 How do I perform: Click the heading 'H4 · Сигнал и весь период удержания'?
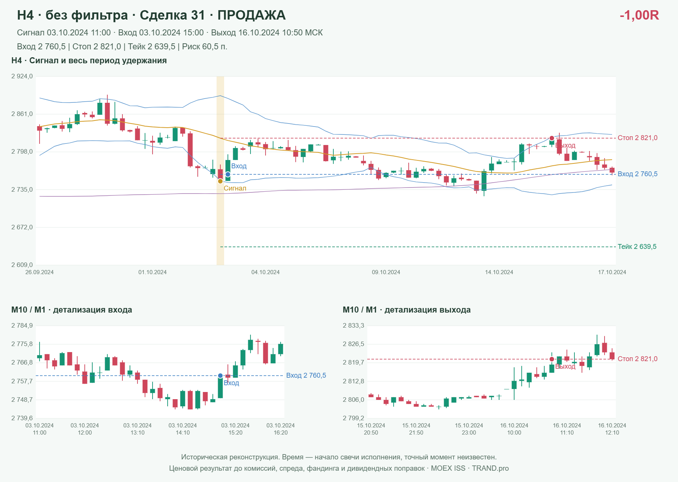tap(89, 61)
